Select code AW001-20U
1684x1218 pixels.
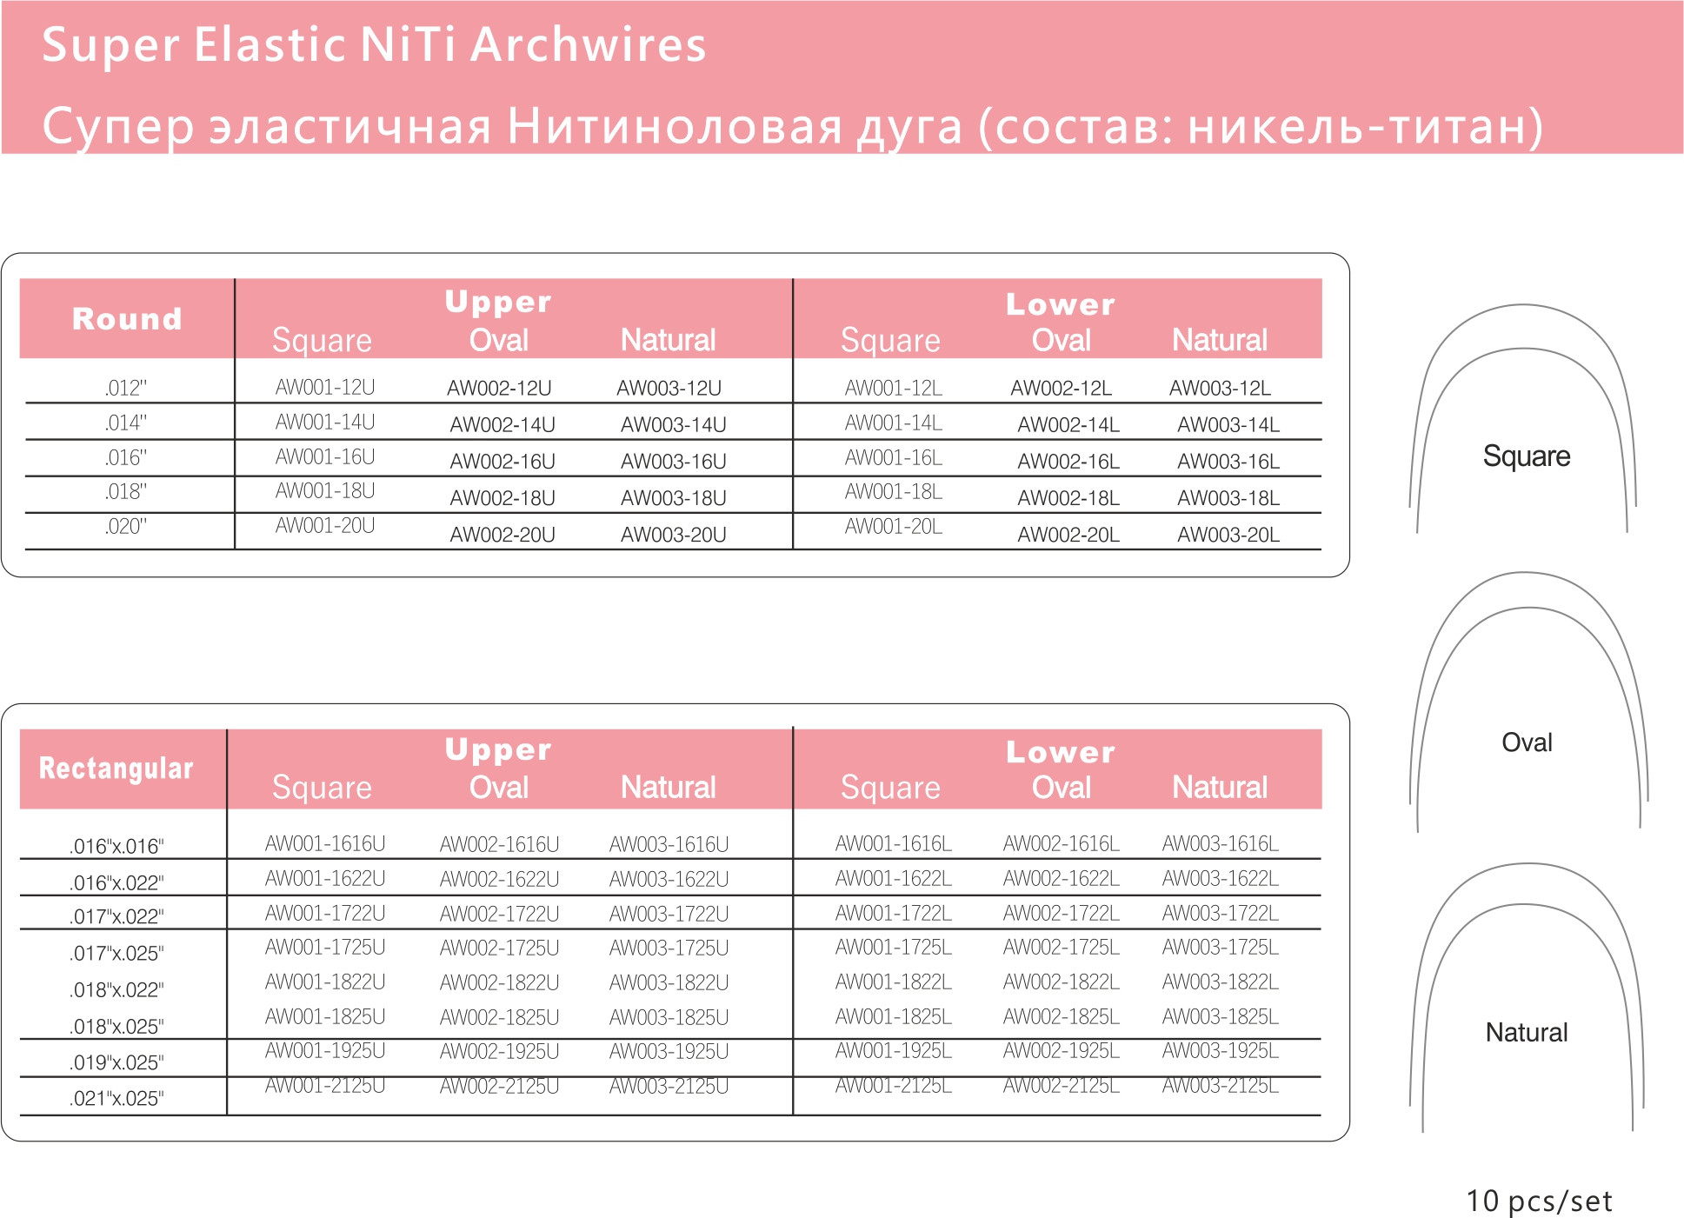click(x=325, y=525)
